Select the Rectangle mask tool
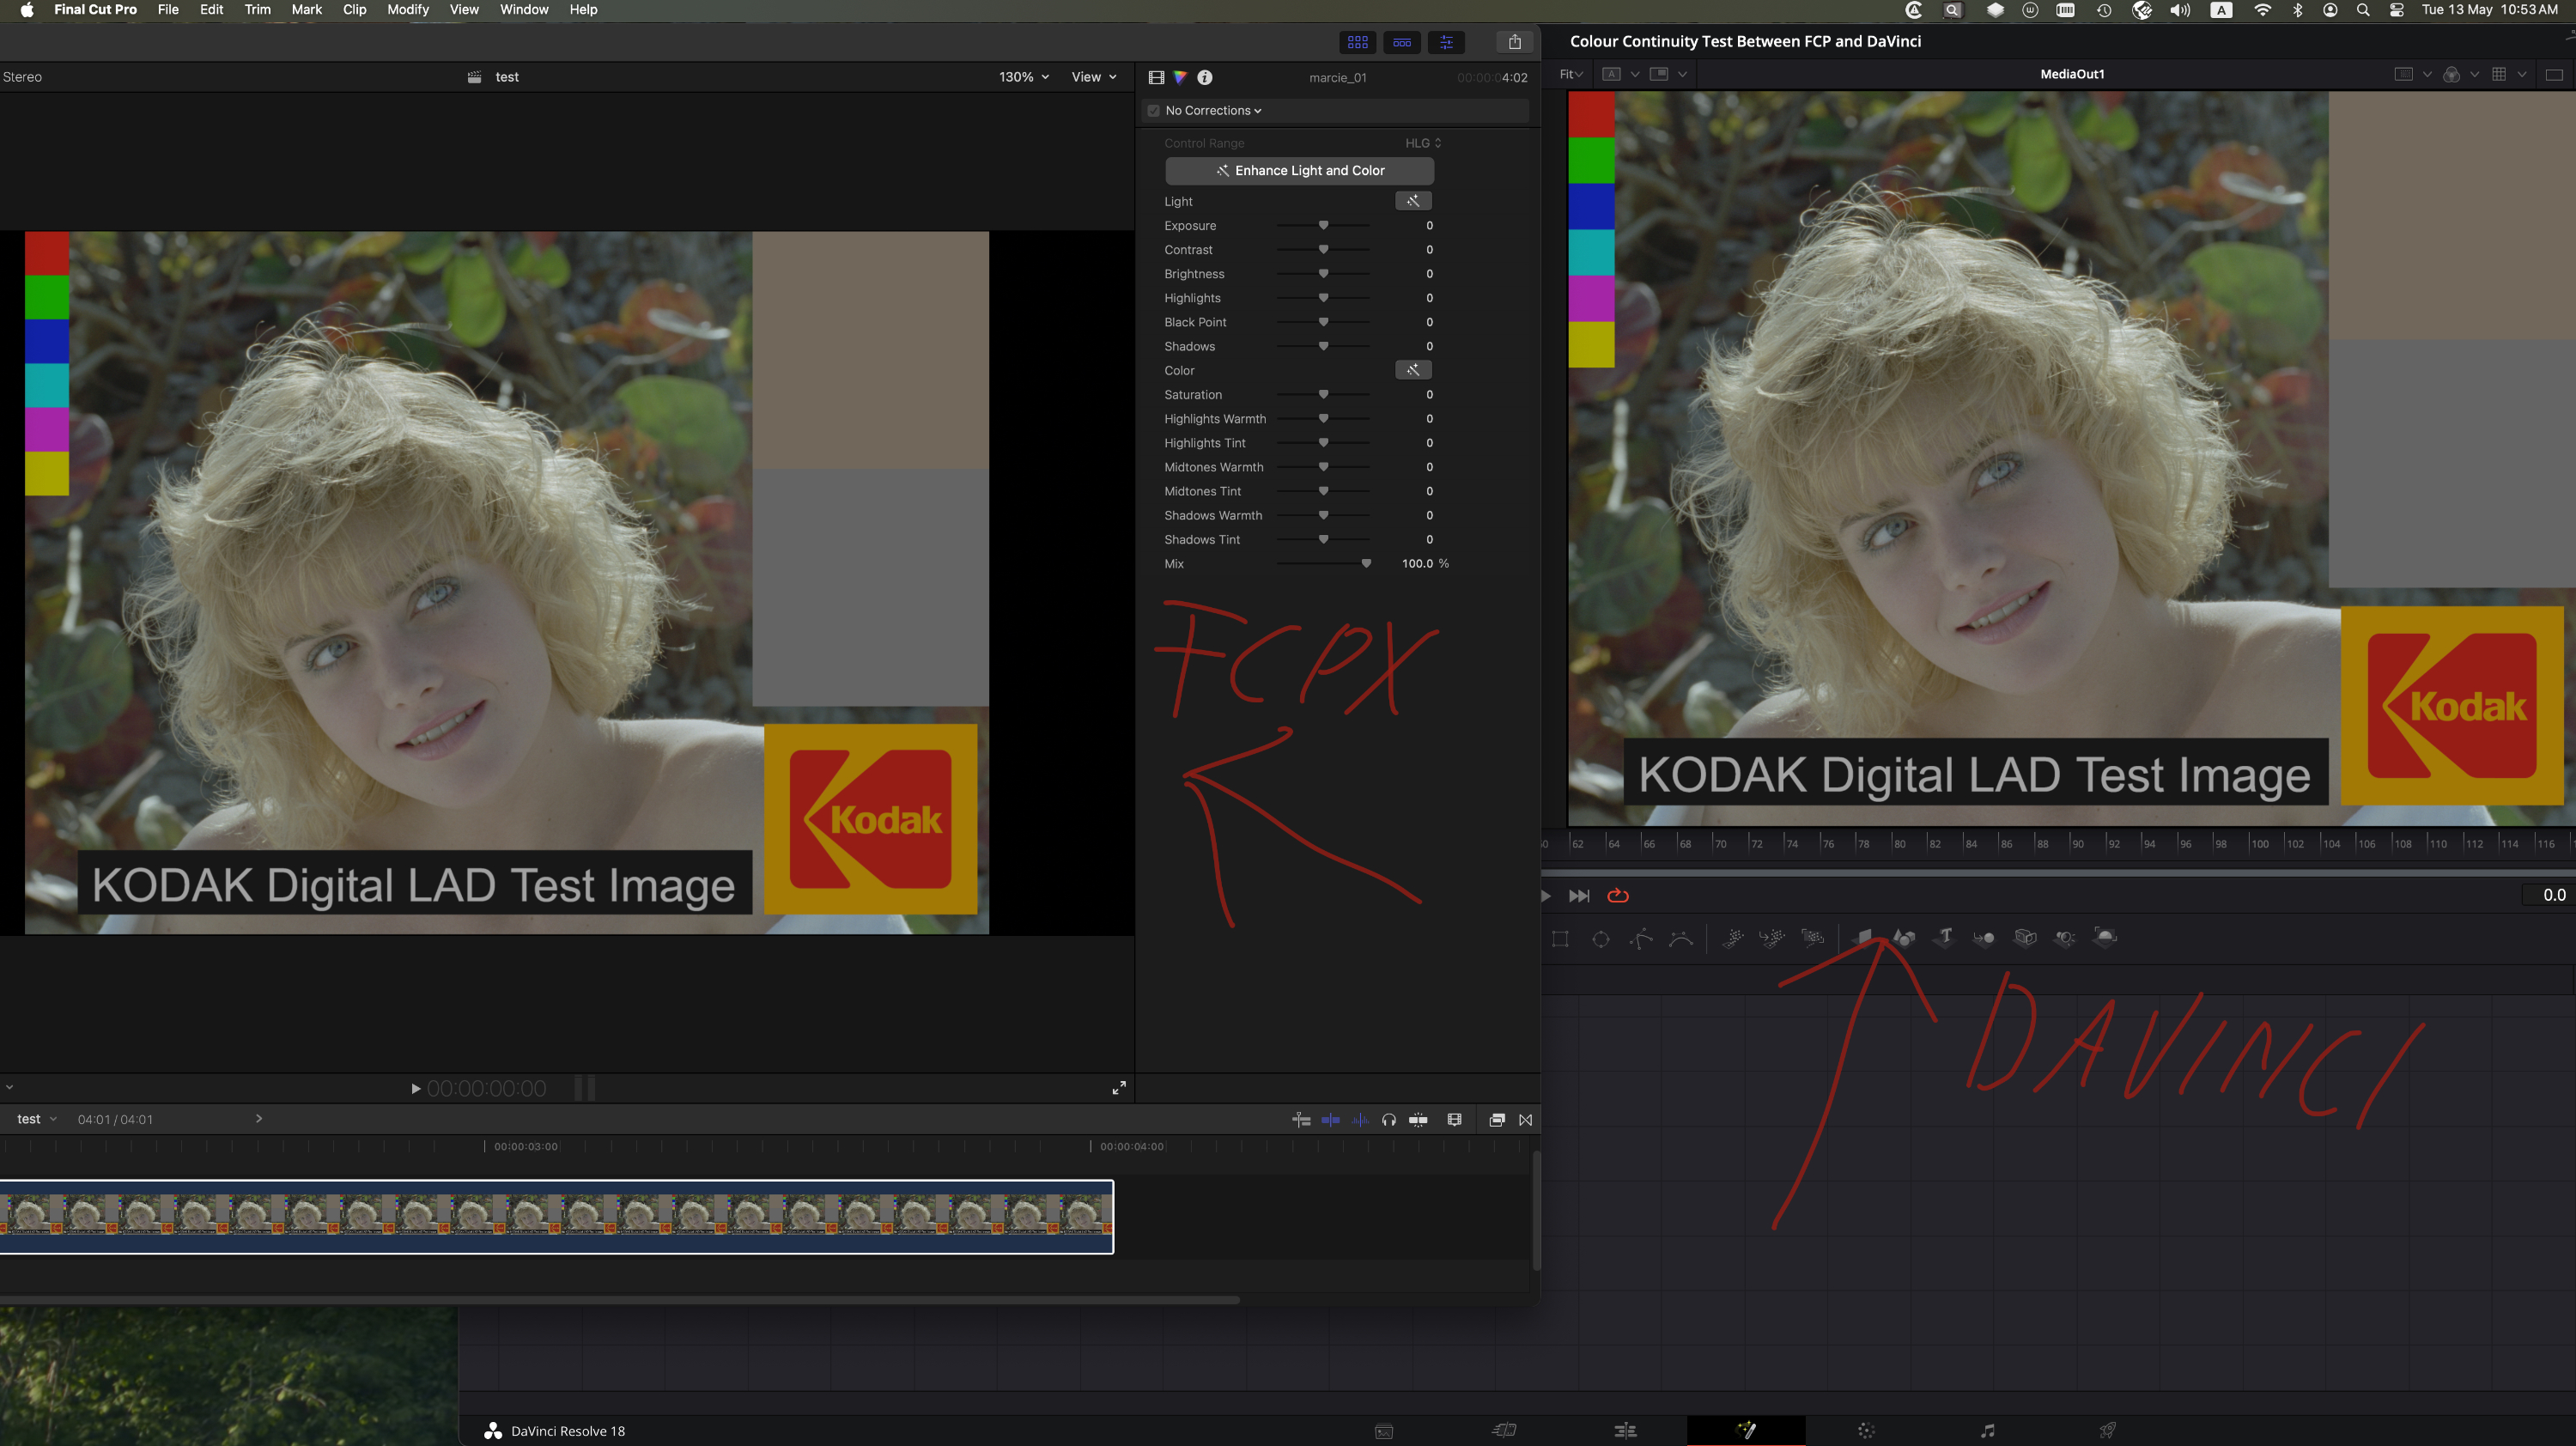 (1560, 938)
